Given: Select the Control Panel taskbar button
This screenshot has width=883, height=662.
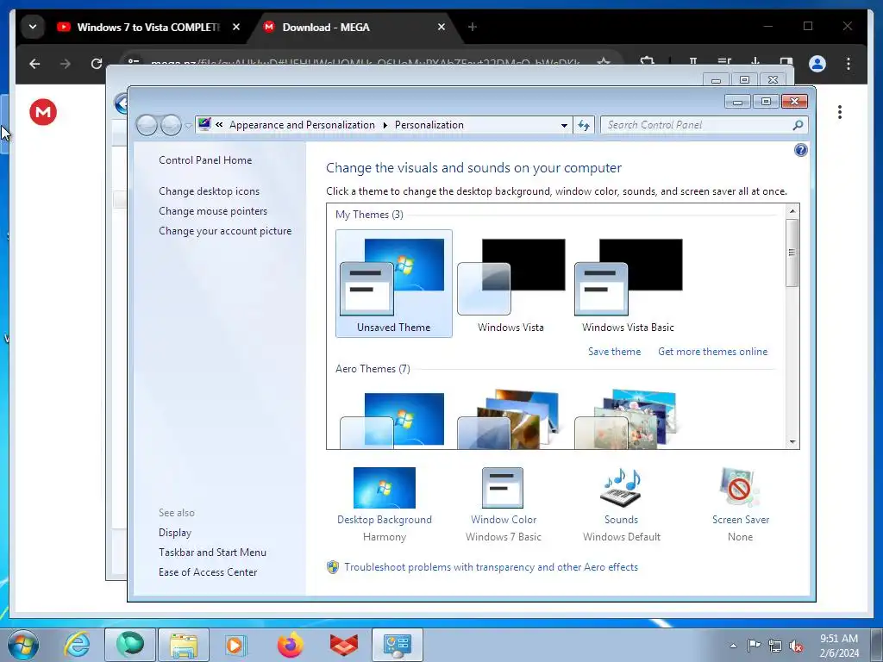Looking at the screenshot, I should click(x=398, y=645).
